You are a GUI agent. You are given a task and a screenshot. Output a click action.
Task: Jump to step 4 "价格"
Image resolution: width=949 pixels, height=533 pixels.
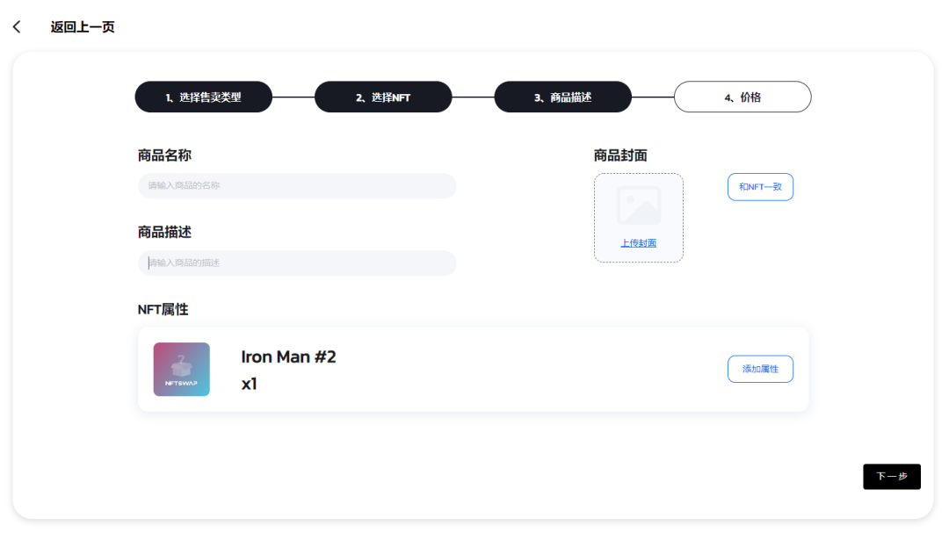(x=743, y=97)
